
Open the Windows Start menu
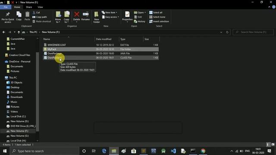[x=5, y=151]
